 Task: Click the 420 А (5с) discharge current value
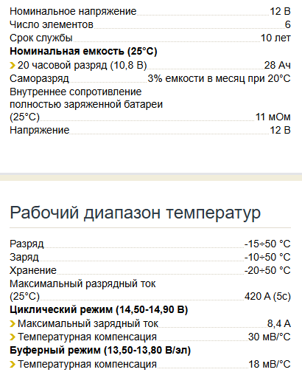click(x=267, y=296)
